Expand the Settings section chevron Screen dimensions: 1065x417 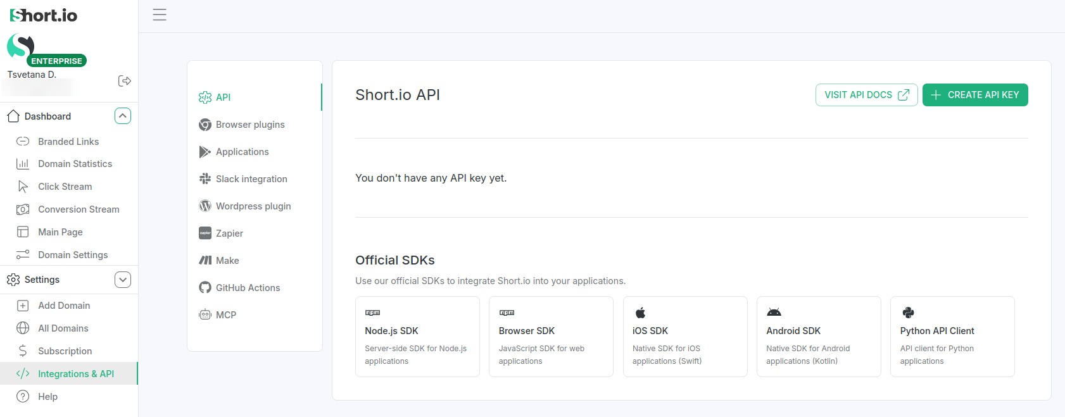coord(123,280)
